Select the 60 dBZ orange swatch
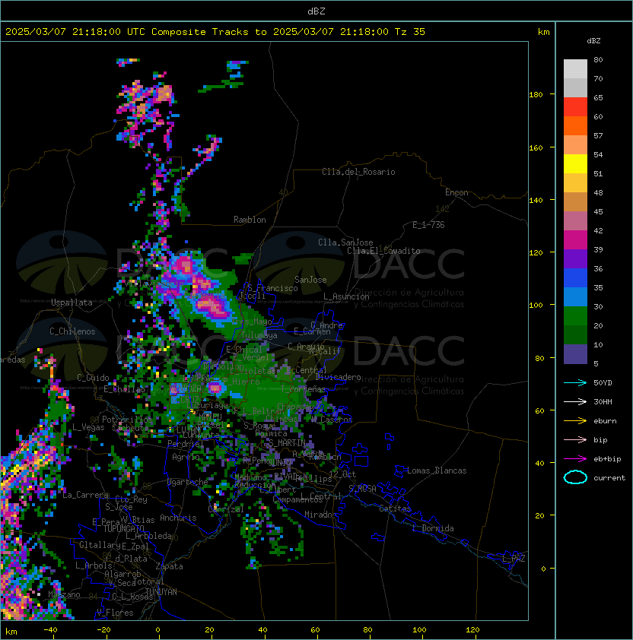 coord(575,125)
